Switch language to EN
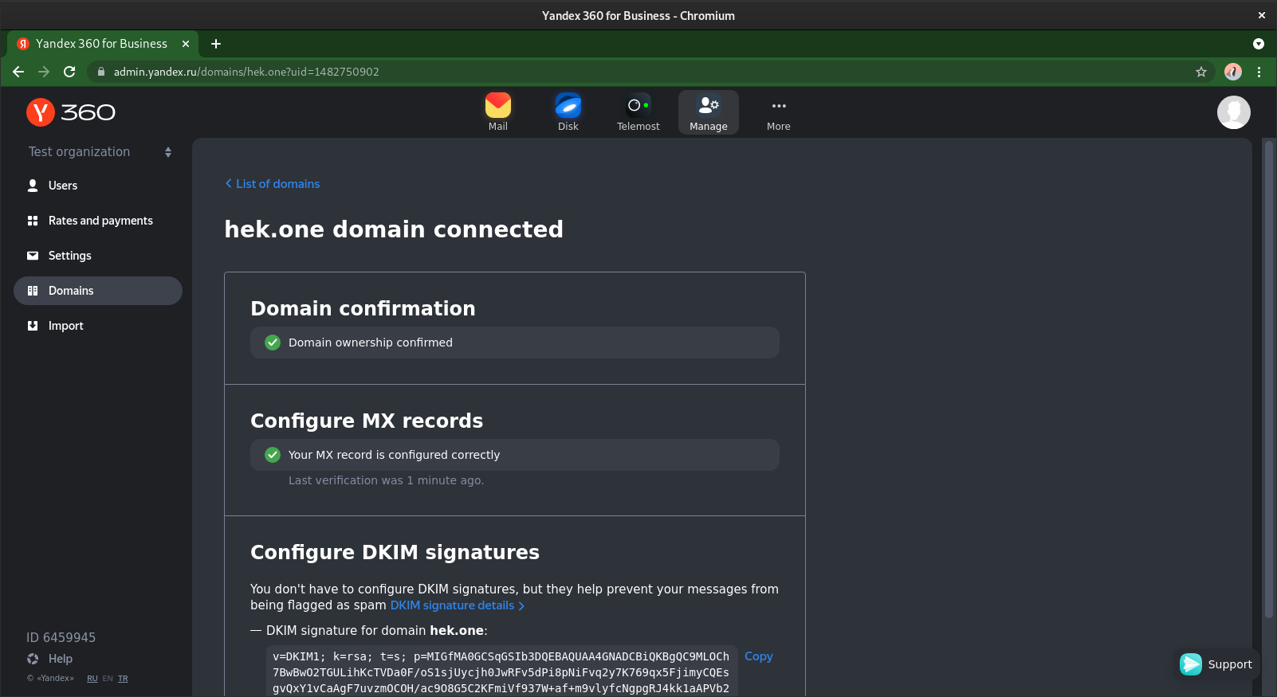1277x697 pixels. click(x=108, y=679)
